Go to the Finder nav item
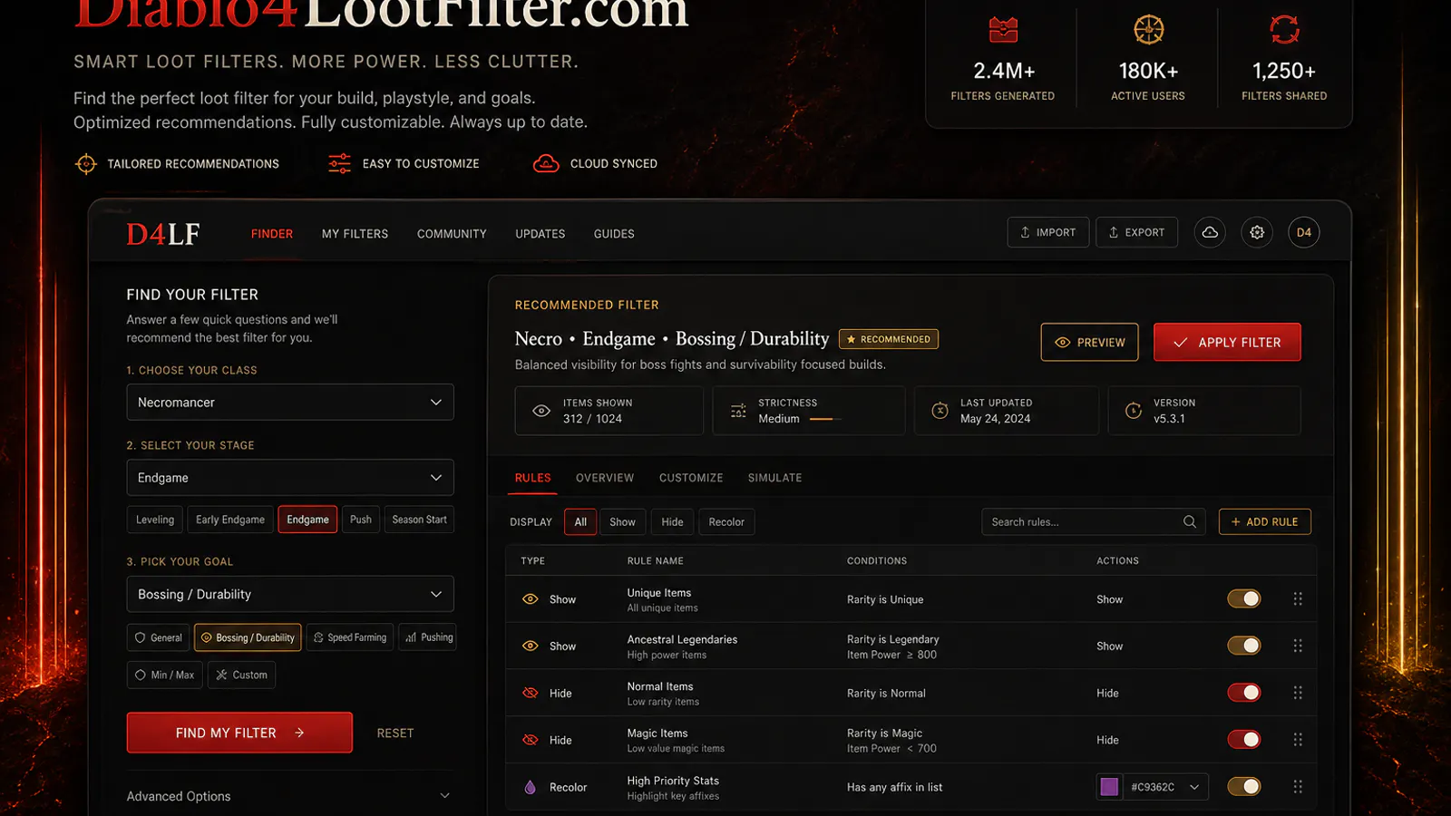The height and width of the screenshot is (816, 1451). tap(272, 234)
